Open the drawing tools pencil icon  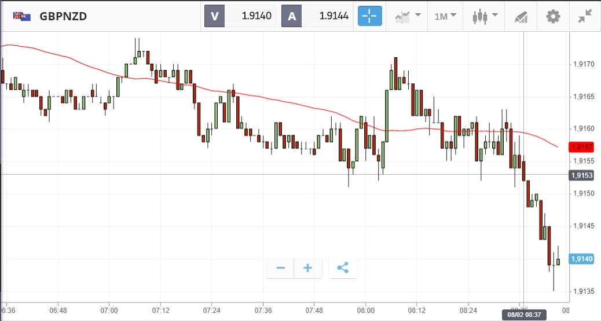(x=520, y=16)
